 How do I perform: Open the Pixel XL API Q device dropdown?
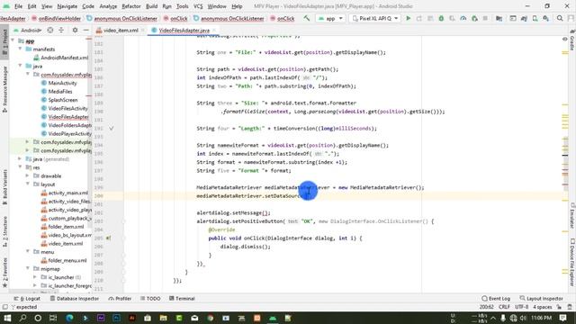click(374, 18)
